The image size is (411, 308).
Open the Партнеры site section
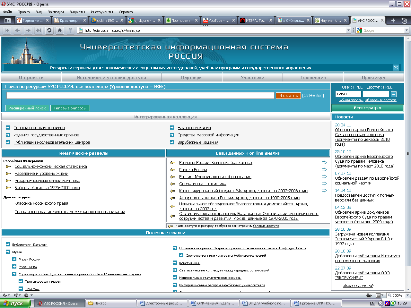coord(192,77)
